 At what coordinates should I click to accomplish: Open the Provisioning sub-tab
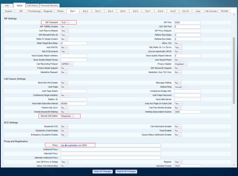coord(35,11)
